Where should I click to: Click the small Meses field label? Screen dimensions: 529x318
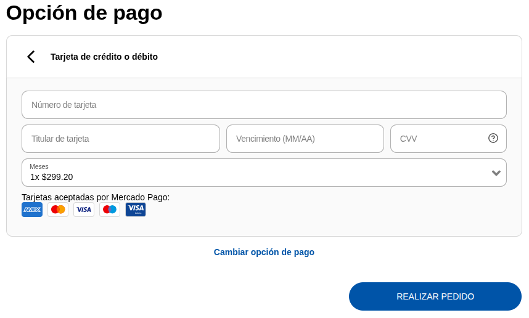39,166
